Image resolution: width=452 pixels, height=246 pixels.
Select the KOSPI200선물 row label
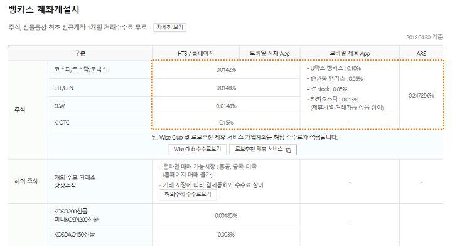pyautogui.click(x=76, y=215)
